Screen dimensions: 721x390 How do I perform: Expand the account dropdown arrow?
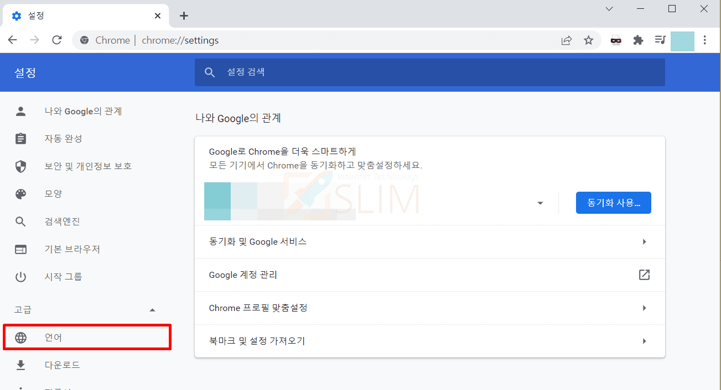pyautogui.click(x=540, y=203)
